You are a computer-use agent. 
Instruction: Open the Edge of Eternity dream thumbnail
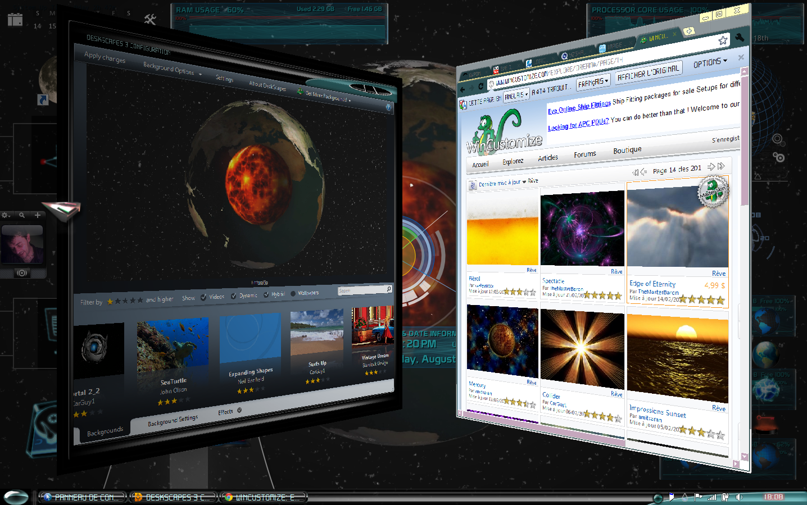point(677,226)
